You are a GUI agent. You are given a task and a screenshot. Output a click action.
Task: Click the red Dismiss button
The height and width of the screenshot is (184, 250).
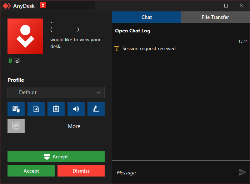point(81,171)
